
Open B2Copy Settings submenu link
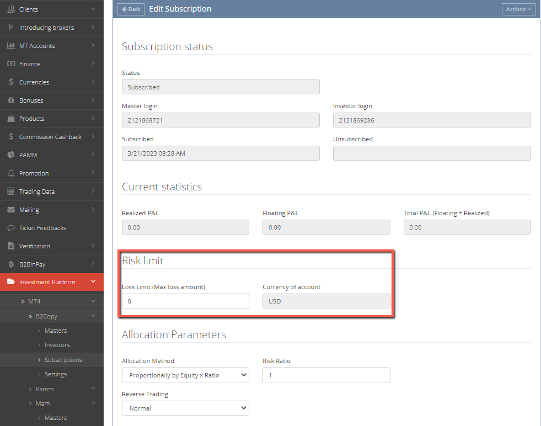(56, 374)
